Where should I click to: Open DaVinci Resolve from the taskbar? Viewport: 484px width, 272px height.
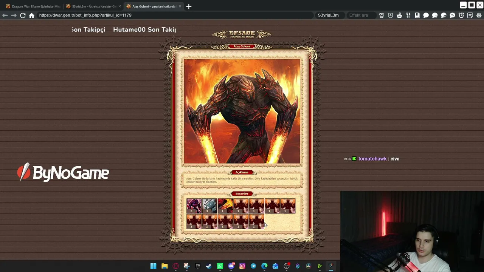[x=309, y=266]
